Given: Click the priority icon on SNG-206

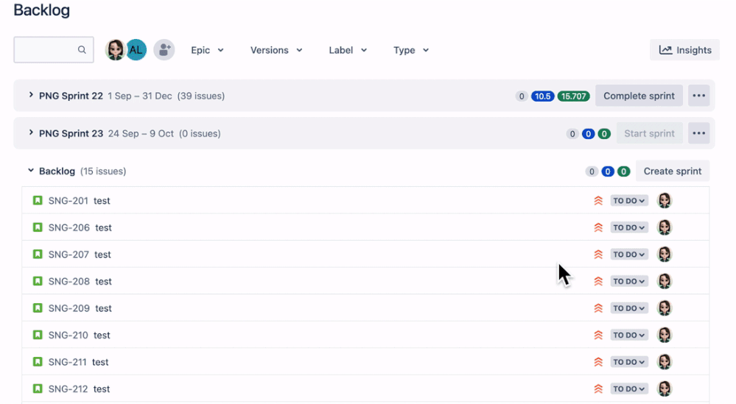Looking at the screenshot, I should 598,227.
